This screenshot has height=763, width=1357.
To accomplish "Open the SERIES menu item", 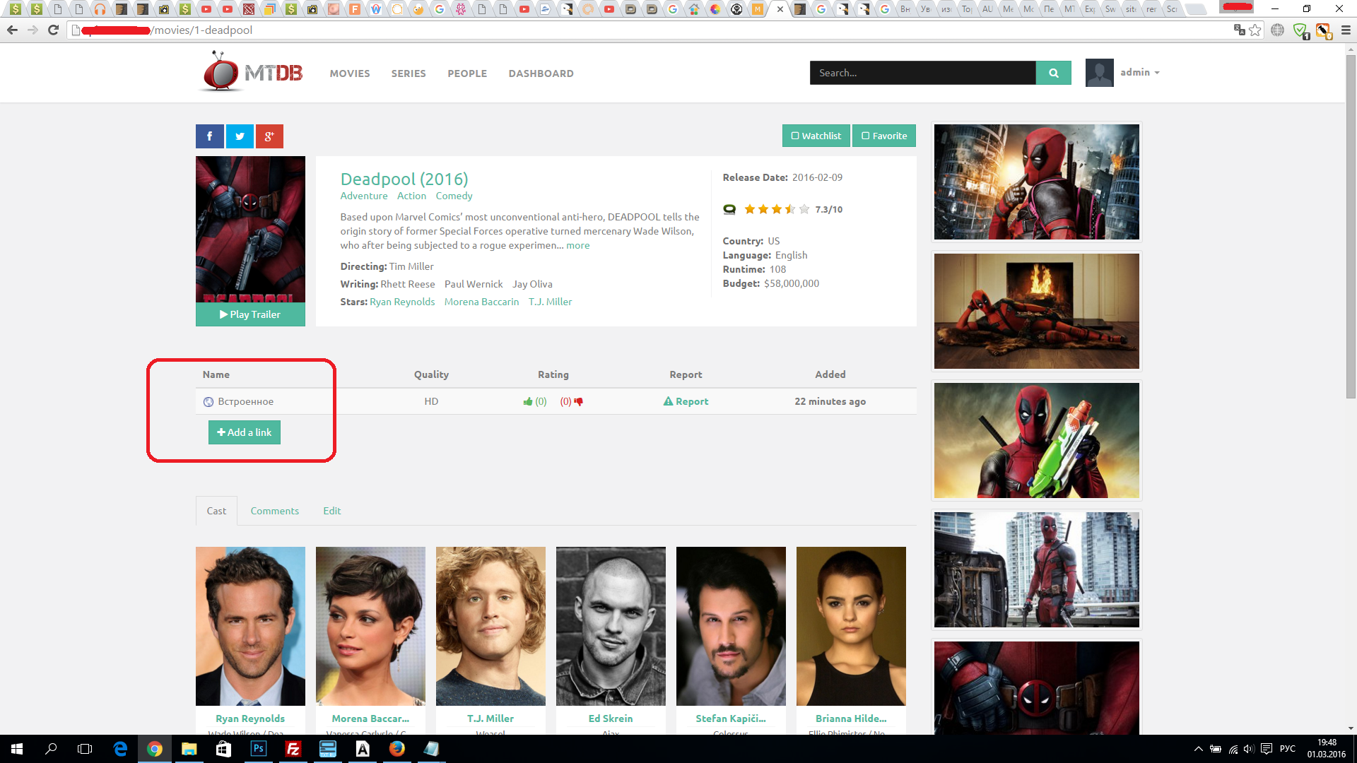I will coord(409,73).
